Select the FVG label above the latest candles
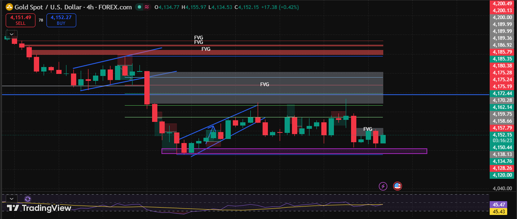 click(x=368, y=129)
